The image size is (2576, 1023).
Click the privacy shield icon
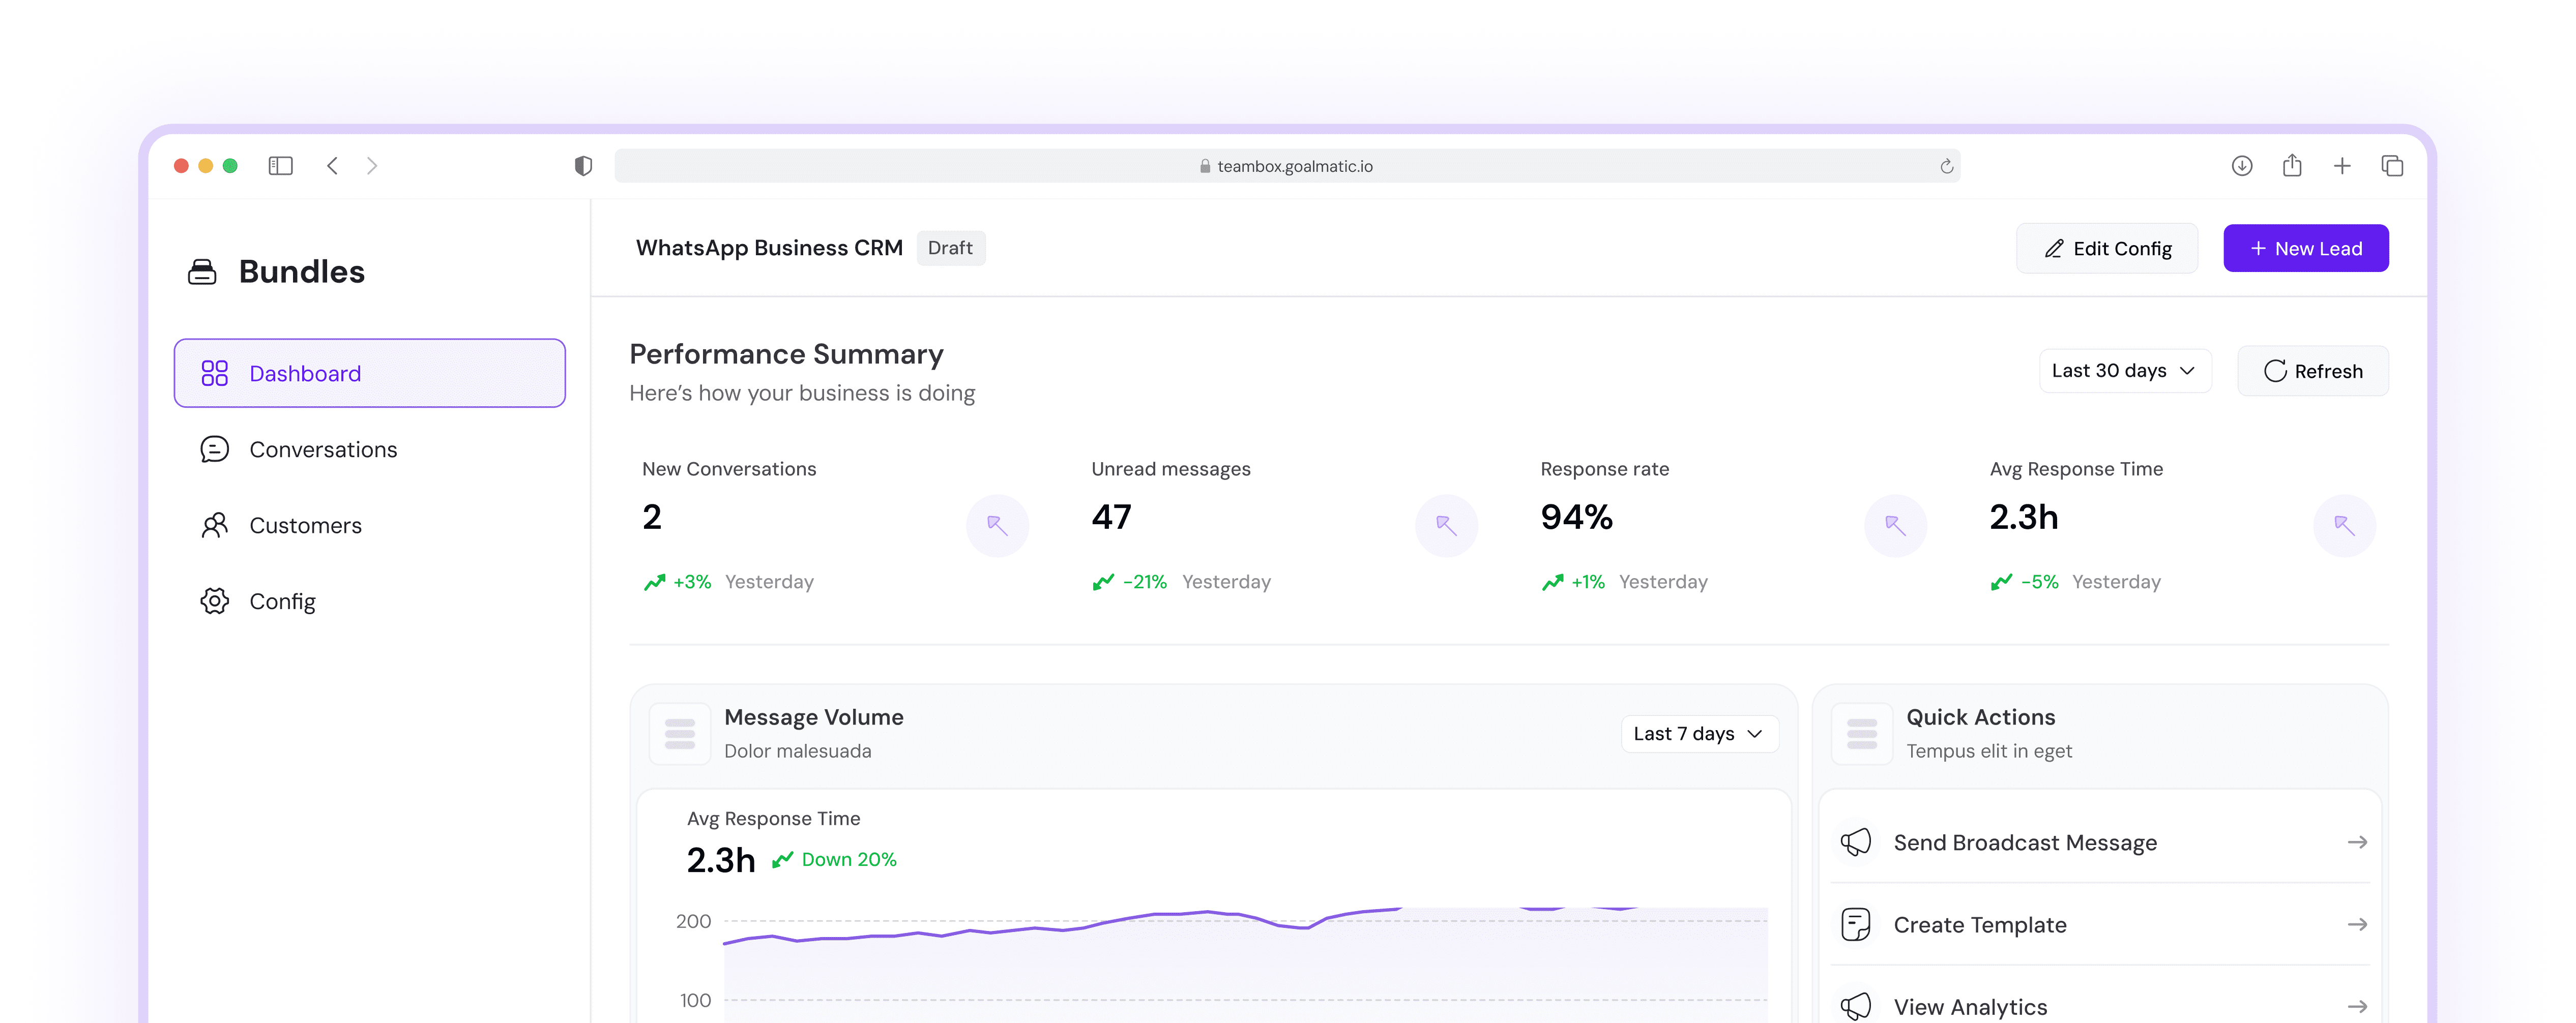pos(583,166)
